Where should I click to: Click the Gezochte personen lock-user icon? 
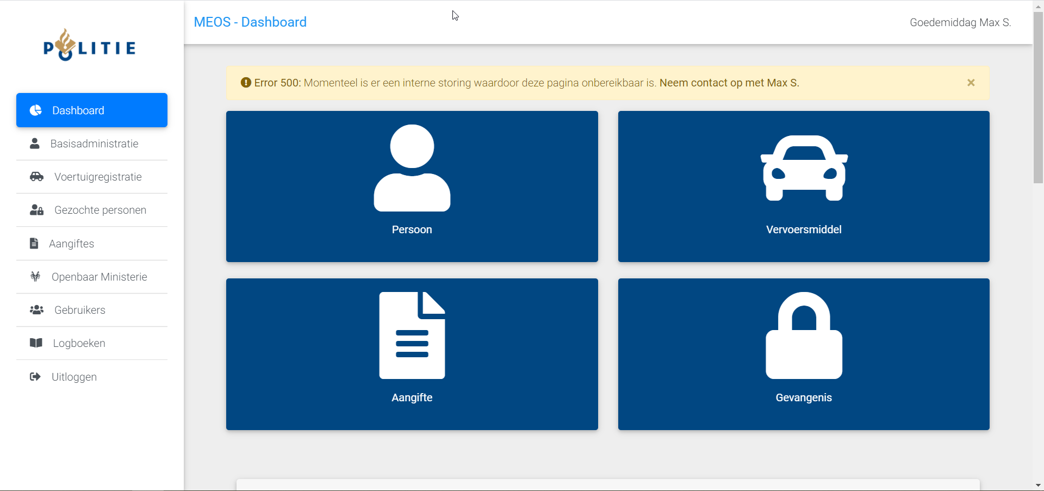36,210
